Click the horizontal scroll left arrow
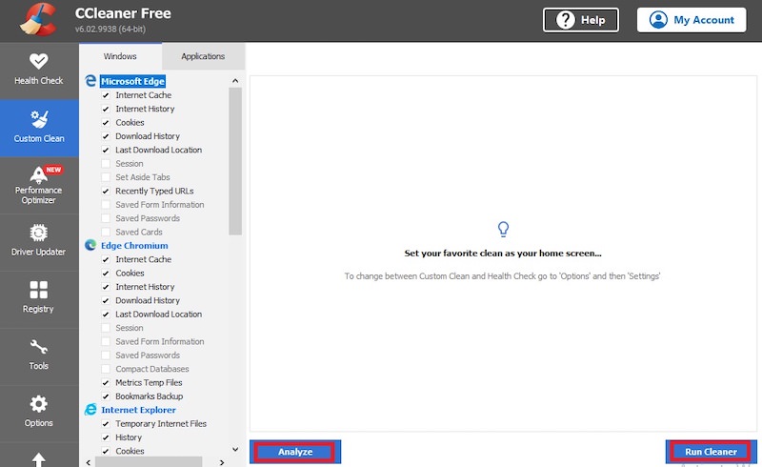The width and height of the screenshot is (762, 467). point(88,462)
